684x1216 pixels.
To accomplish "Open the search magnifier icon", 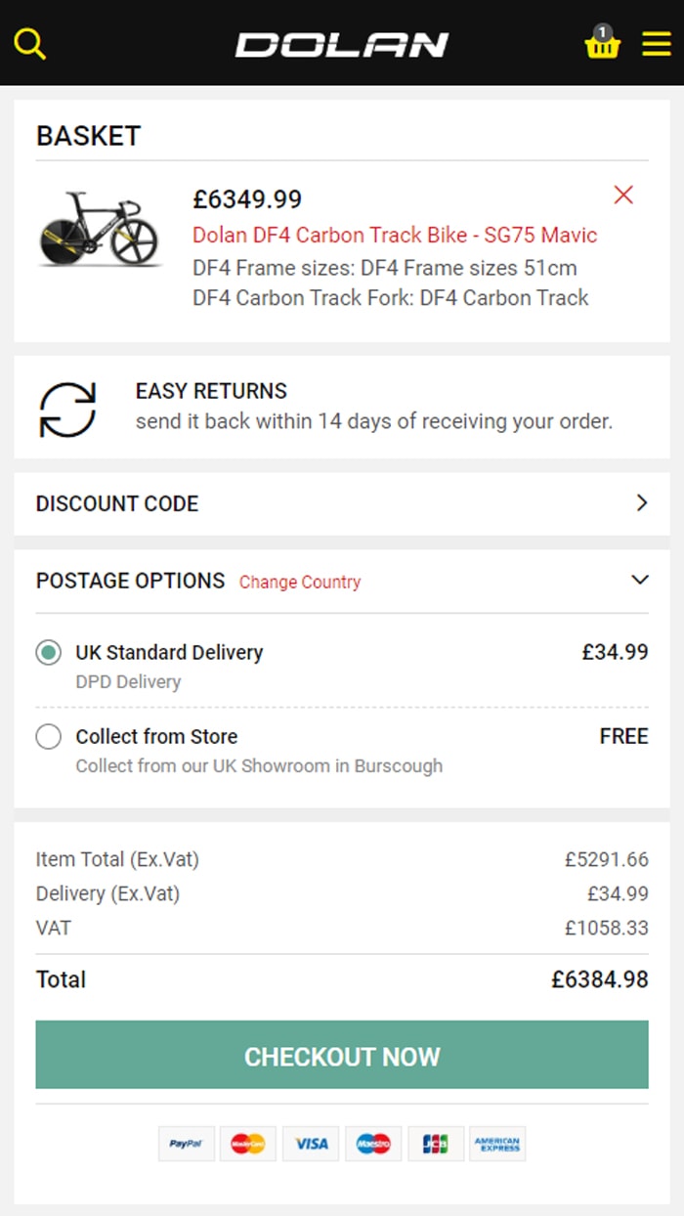I will 30,44.
